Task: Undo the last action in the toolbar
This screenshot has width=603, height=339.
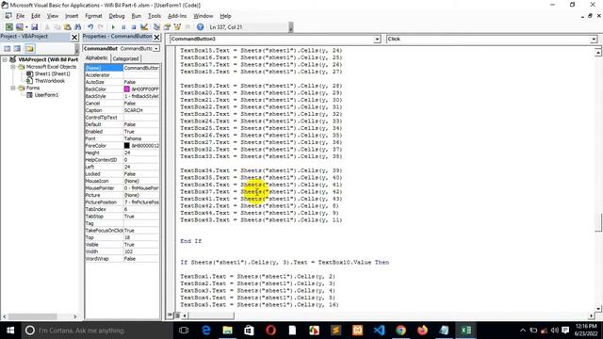Action: click(x=90, y=27)
